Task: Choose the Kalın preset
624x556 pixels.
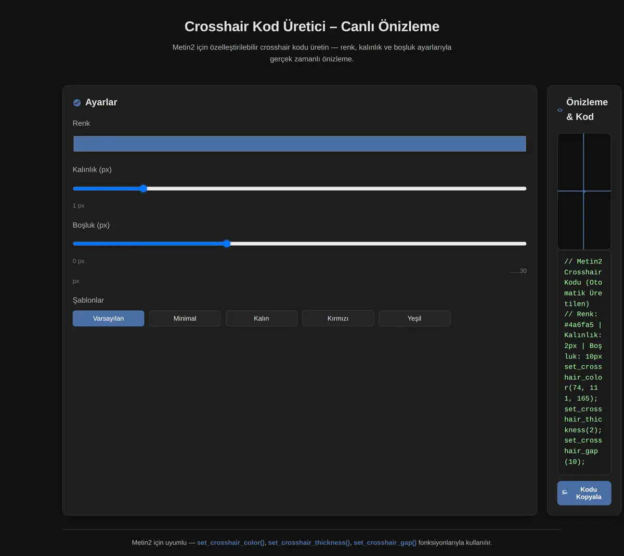Action: point(262,319)
